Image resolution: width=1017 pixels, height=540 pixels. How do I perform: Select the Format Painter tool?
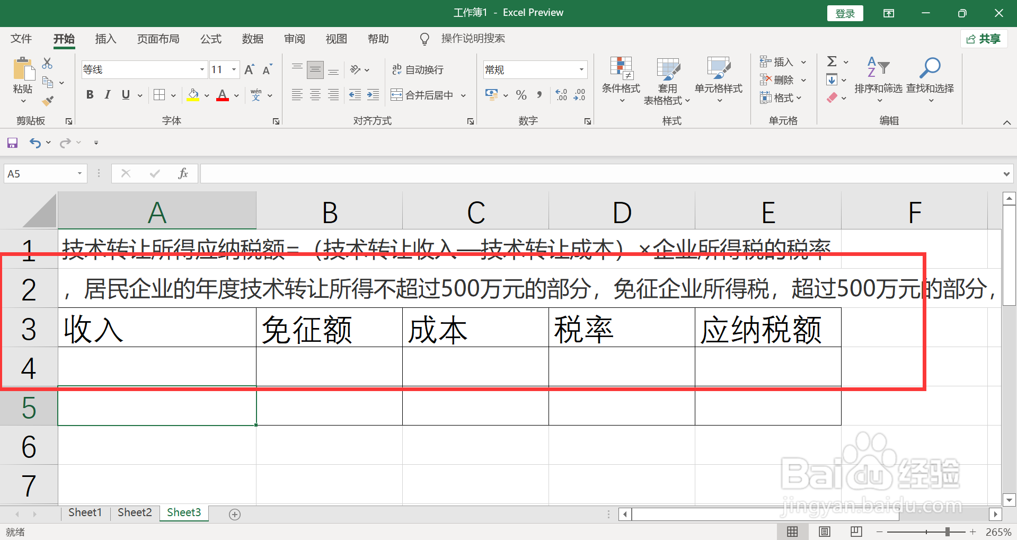click(x=47, y=101)
